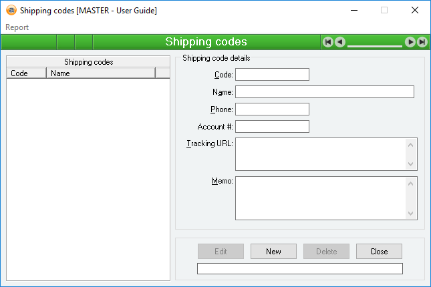Image resolution: width=431 pixels, height=287 pixels.
Task: Jump to the first shipping code record
Action: point(328,42)
